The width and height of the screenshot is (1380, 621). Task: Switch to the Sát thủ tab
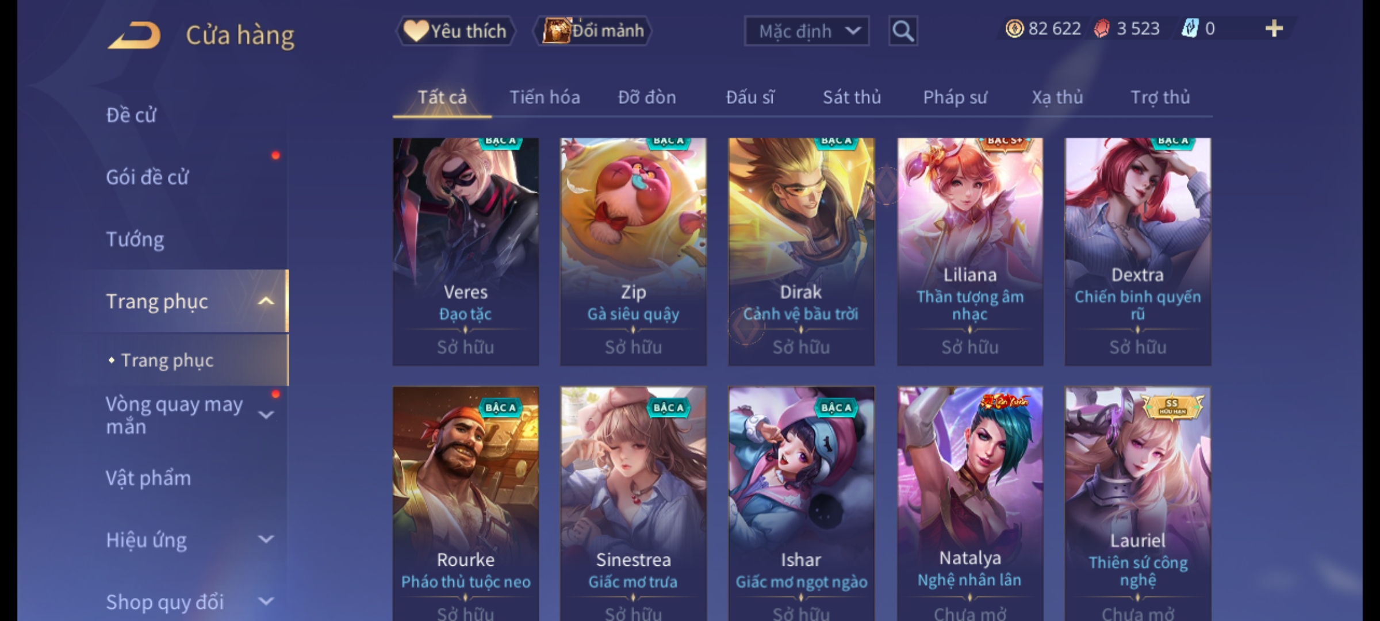coord(852,97)
